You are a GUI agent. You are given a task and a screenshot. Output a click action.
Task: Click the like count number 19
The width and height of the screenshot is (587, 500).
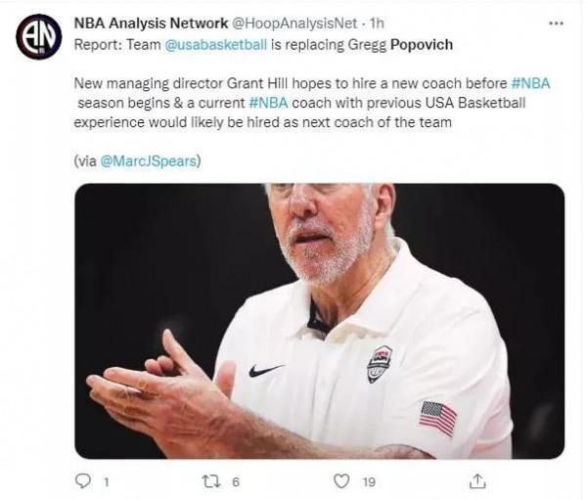[370, 481]
